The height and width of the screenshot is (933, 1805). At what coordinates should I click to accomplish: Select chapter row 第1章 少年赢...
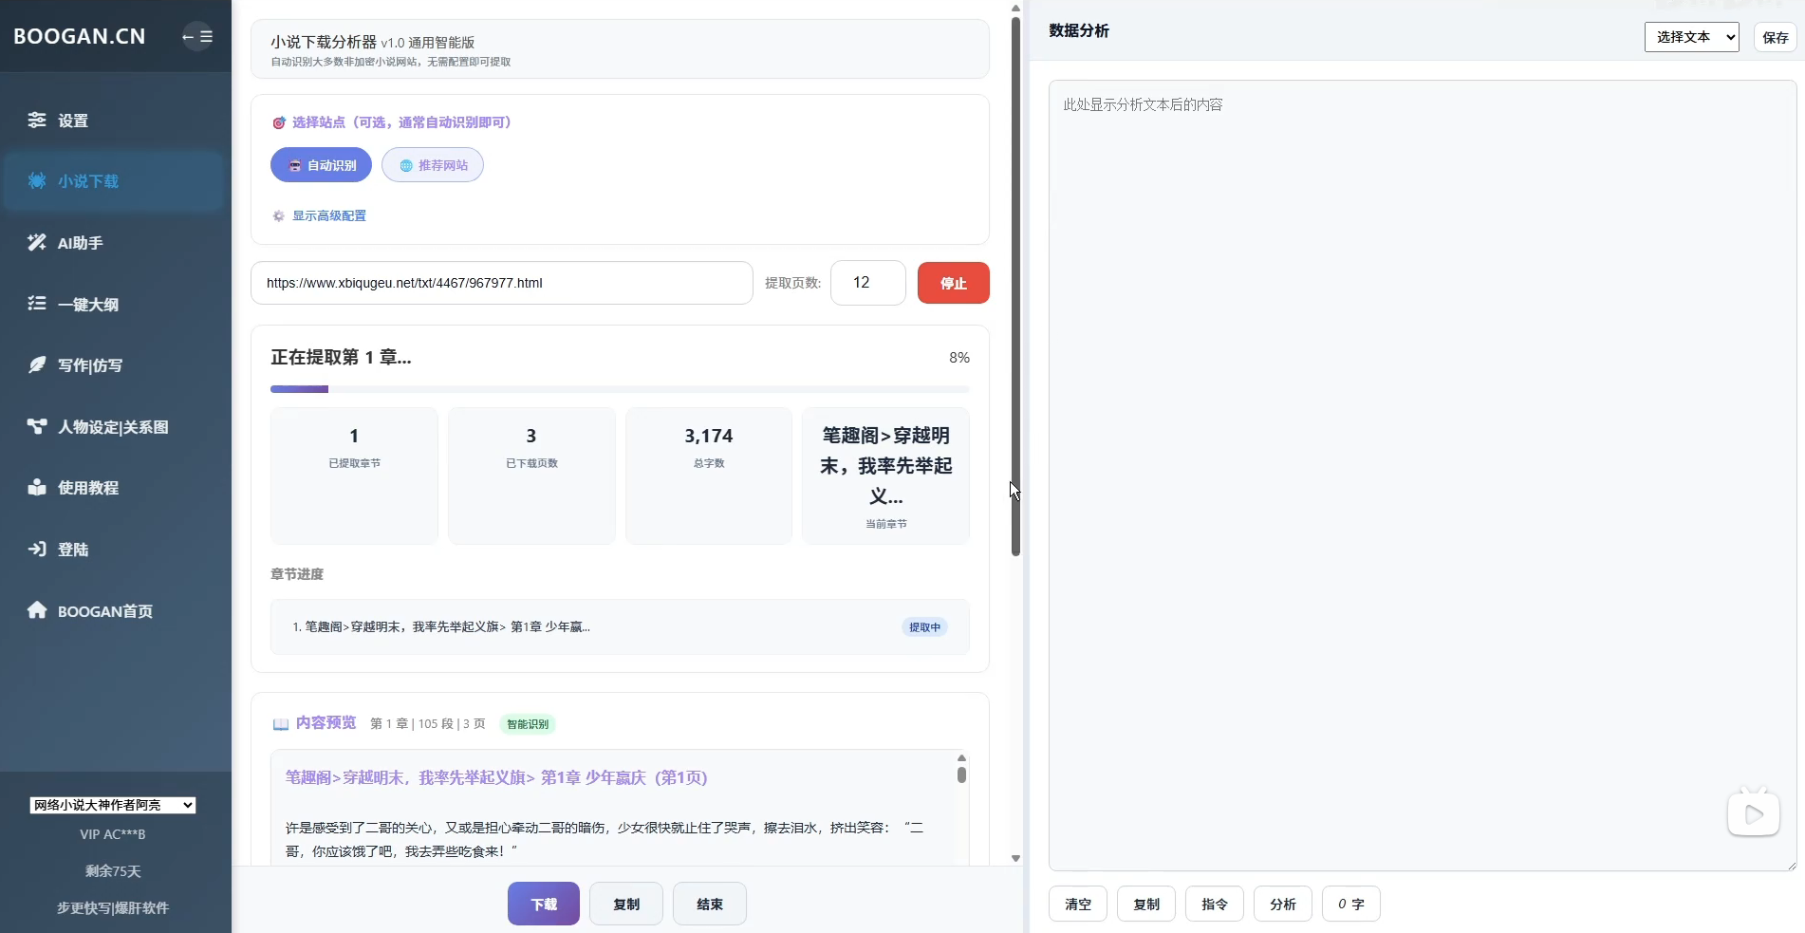[x=620, y=627]
